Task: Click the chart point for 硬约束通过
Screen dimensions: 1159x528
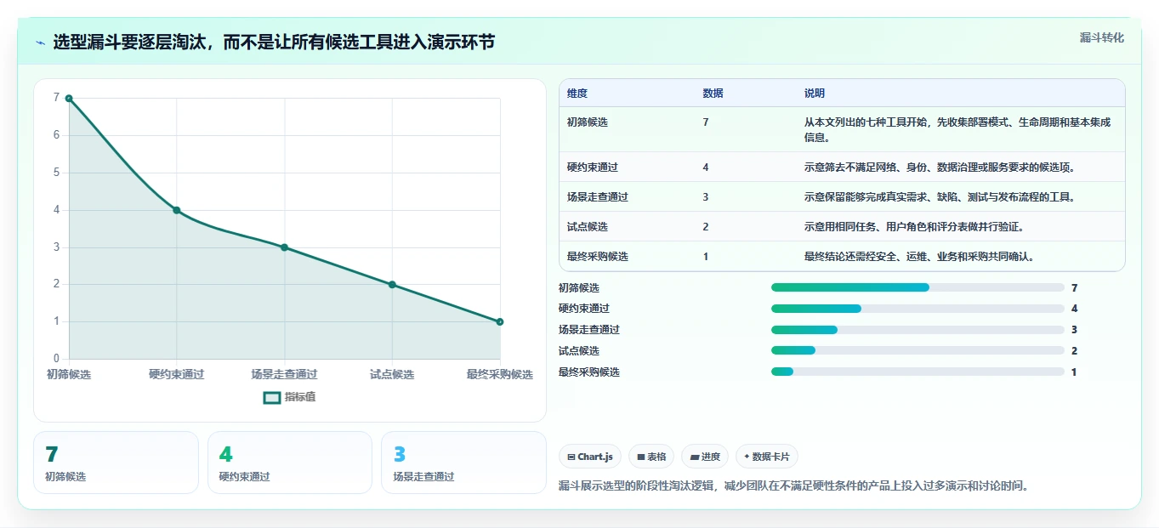Action: (177, 210)
